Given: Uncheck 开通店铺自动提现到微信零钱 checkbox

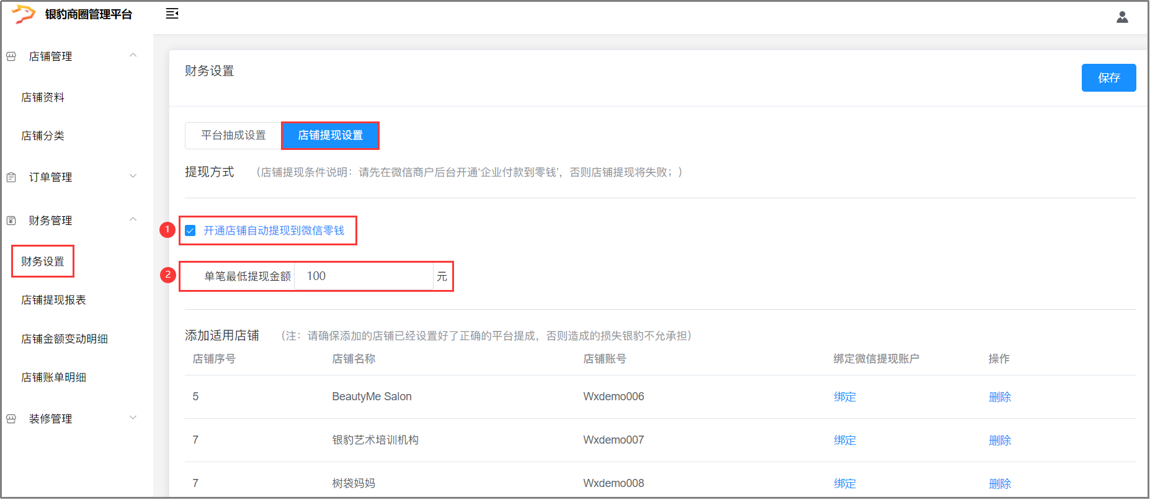Looking at the screenshot, I should pos(190,230).
